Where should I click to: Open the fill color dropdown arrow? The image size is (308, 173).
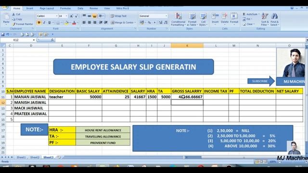click(x=70, y=23)
